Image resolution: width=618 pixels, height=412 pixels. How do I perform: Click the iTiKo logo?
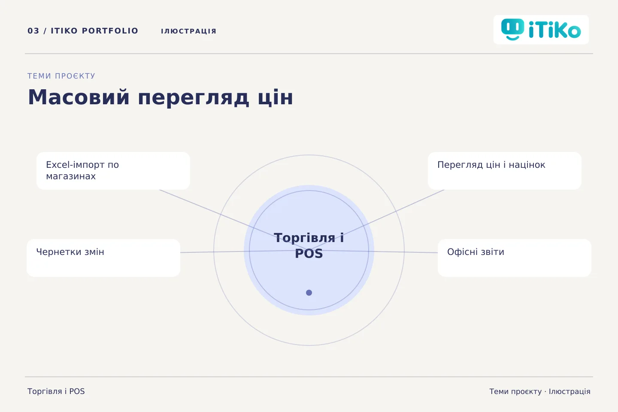pos(541,30)
